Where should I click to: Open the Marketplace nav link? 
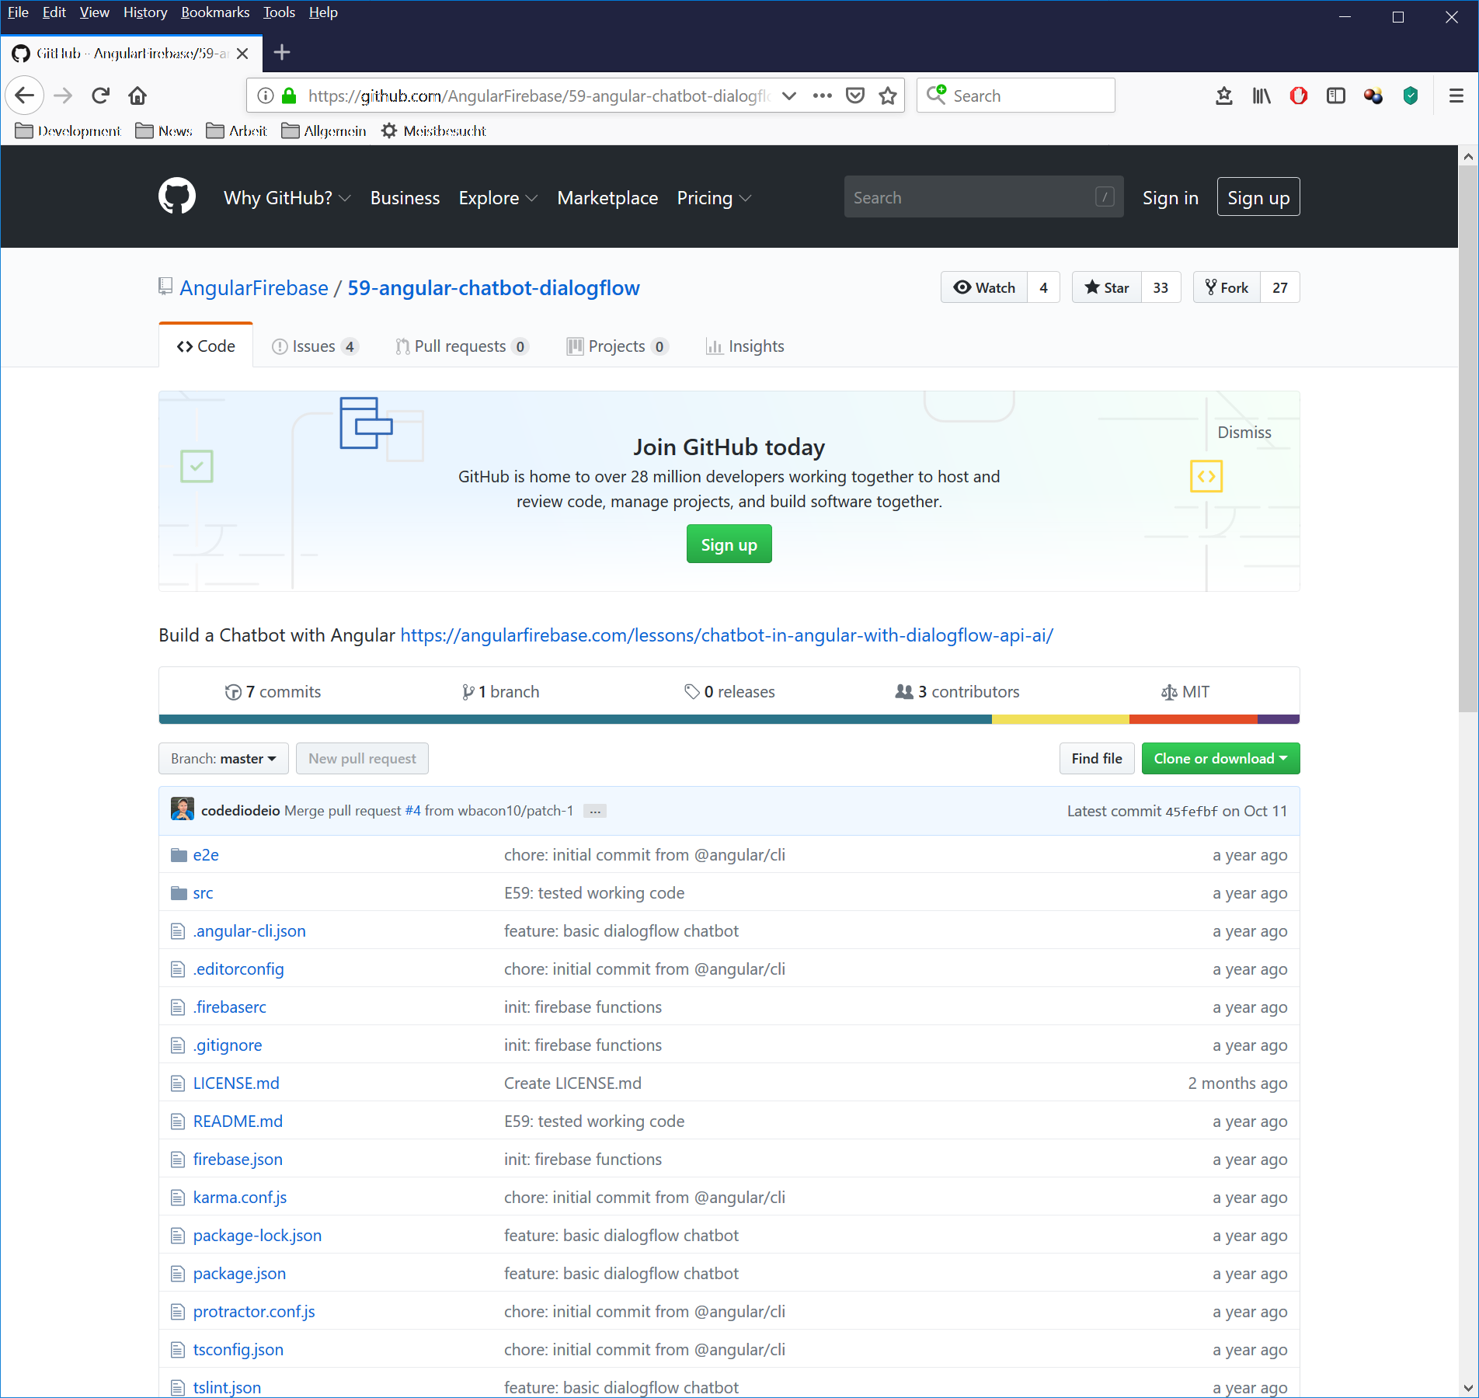(x=607, y=197)
